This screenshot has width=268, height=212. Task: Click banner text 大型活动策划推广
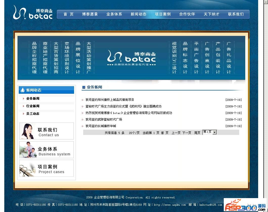pos(89,58)
